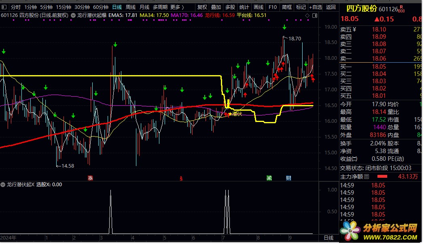Toggle 叠加 overlay mode
The width and height of the screenshot is (424, 244).
tap(216, 7)
